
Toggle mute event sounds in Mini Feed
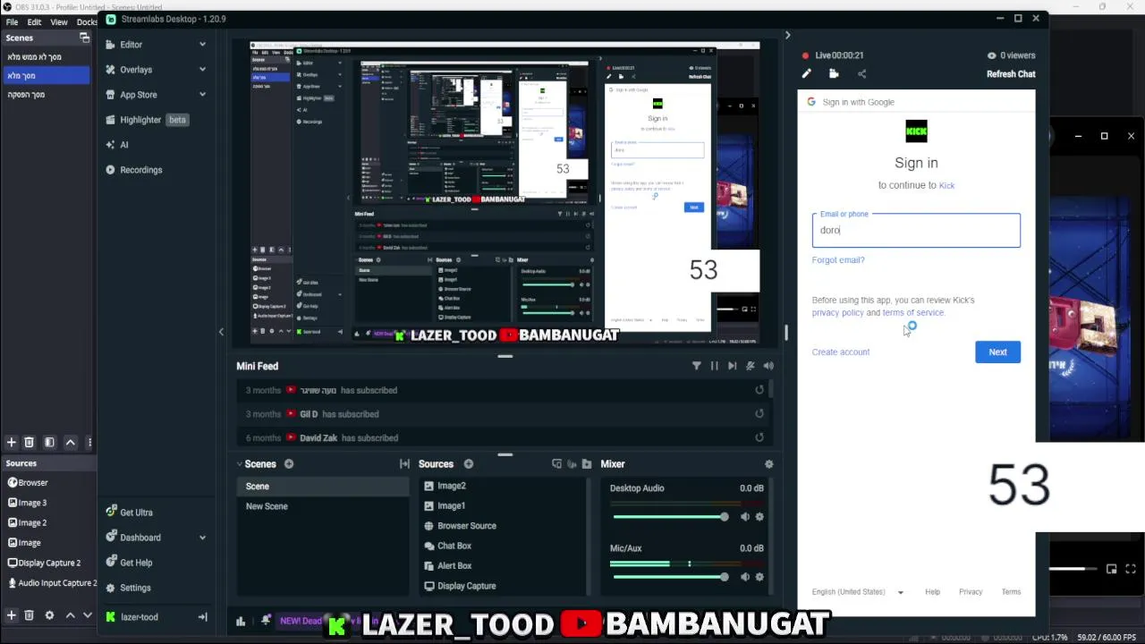coord(750,366)
